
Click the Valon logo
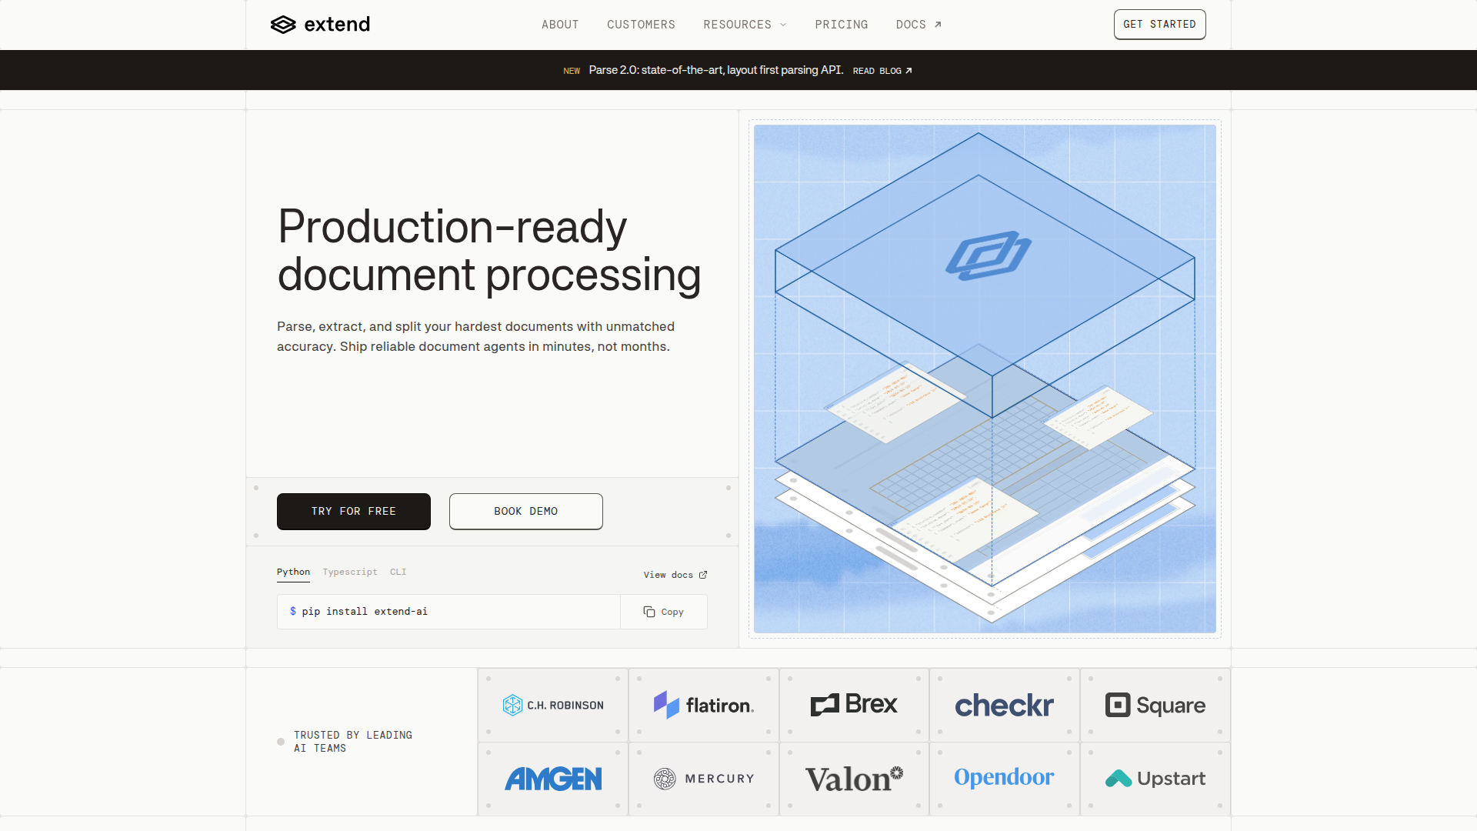[x=854, y=779]
